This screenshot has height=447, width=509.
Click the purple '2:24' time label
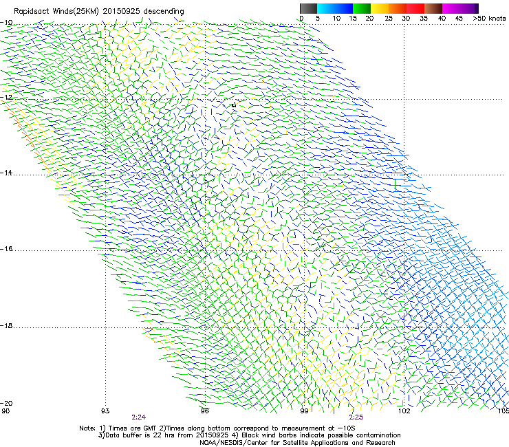[139, 417]
